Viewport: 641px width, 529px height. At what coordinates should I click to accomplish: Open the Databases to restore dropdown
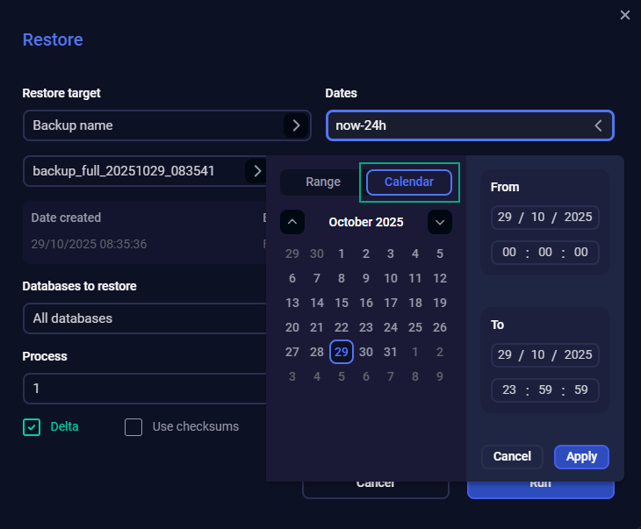145,318
